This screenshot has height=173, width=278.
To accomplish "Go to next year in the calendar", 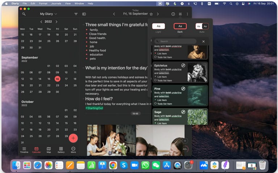I will [x=56, y=22].
